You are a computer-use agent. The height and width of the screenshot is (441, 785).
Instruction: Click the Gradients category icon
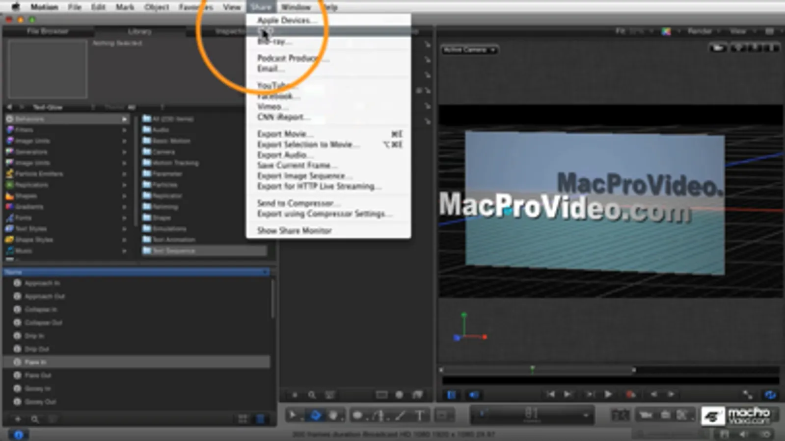coord(9,207)
